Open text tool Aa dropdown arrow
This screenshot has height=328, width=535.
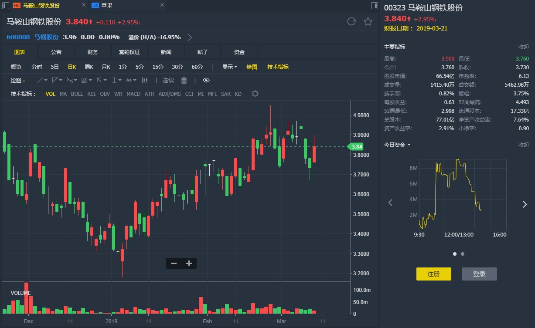point(135,80)
